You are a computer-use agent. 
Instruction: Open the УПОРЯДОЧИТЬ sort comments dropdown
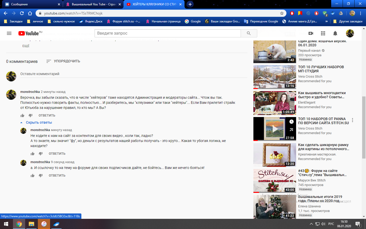coord(63,61)
